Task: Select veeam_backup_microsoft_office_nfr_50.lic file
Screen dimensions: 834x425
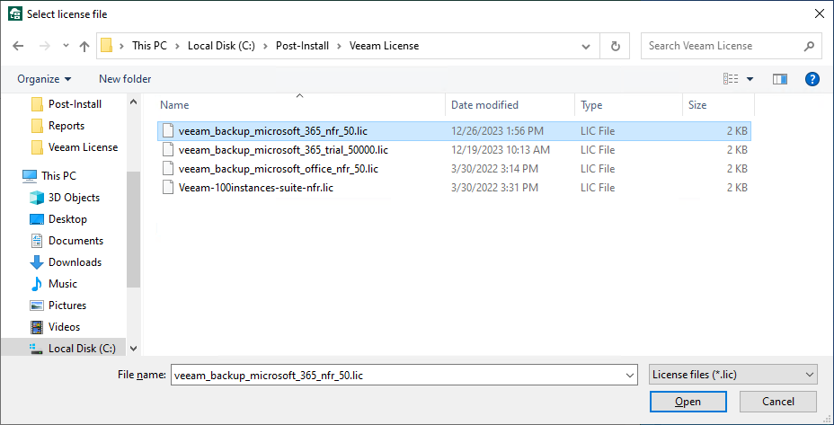Action: pos(454,169)
